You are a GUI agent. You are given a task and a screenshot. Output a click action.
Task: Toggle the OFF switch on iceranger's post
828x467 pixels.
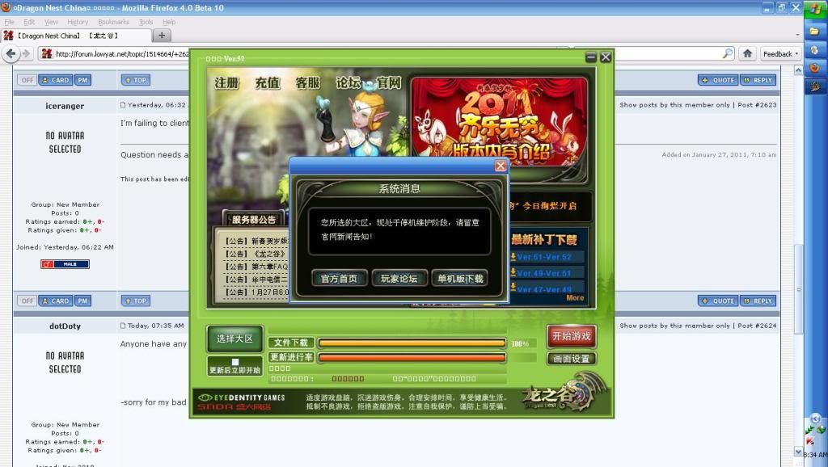(x=26, y=79)
